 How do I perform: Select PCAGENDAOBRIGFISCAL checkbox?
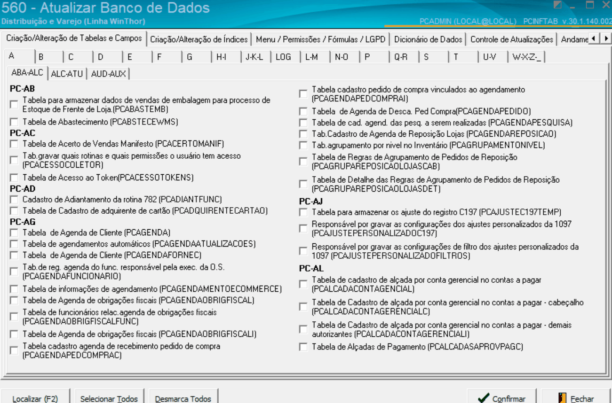coord(14,300)
